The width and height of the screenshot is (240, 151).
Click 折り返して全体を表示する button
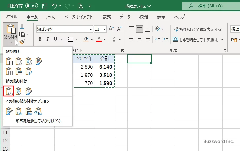tap(197, 29)
